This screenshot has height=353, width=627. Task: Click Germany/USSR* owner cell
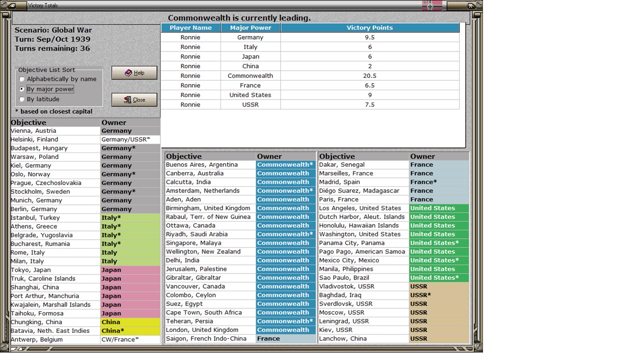tap(130, 140)
